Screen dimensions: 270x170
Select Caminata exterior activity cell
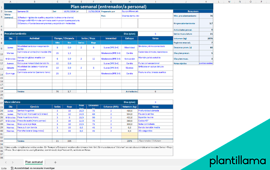pos(35,74)
